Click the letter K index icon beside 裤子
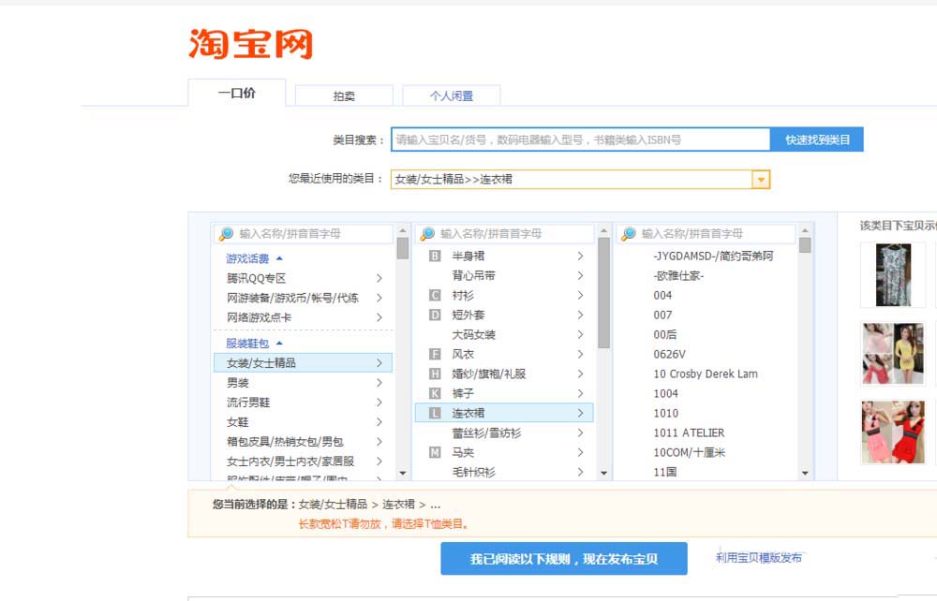 click(x=435, y=394)
